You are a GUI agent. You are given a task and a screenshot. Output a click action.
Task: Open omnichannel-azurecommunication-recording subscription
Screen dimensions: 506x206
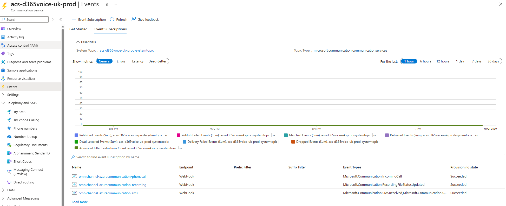click(113, 185)
